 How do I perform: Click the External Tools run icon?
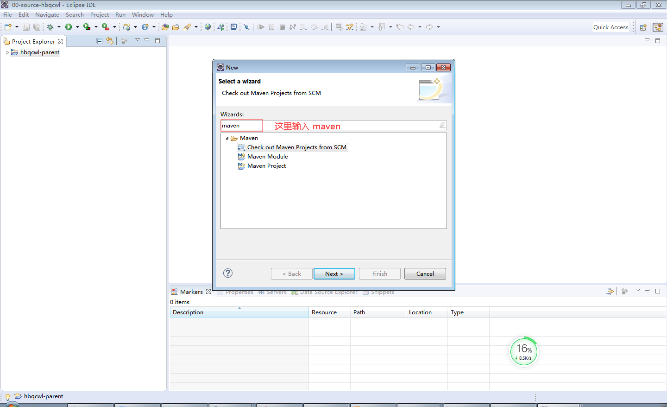(106, 27)
